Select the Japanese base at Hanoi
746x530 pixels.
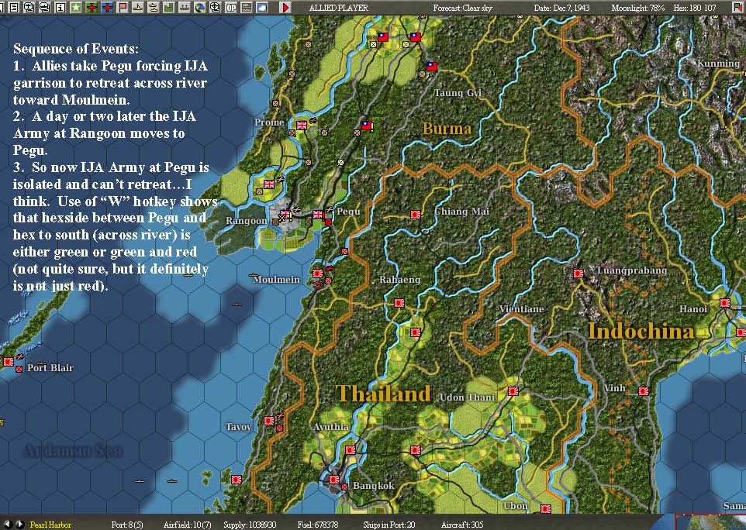(725, 303)
